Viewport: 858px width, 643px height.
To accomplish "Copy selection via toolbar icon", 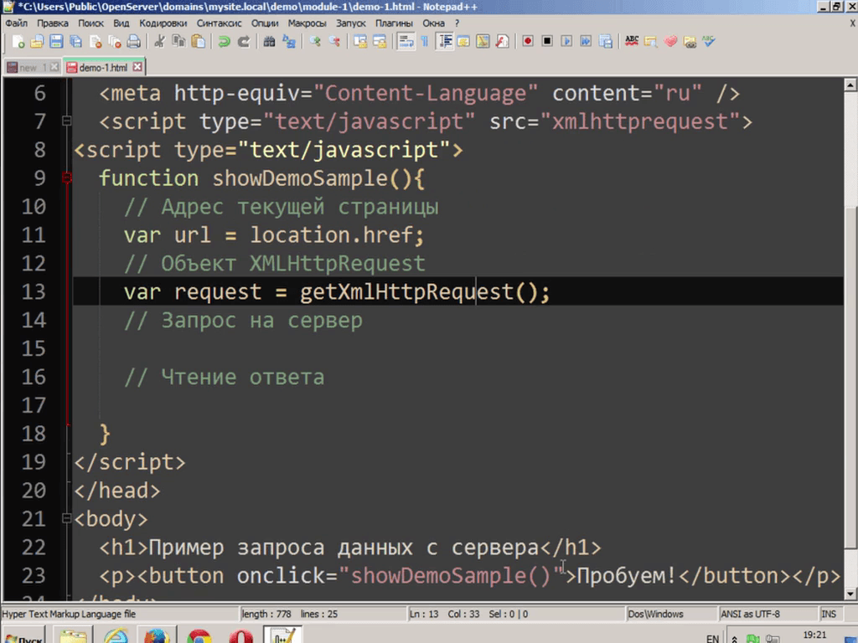I will 178,42.
